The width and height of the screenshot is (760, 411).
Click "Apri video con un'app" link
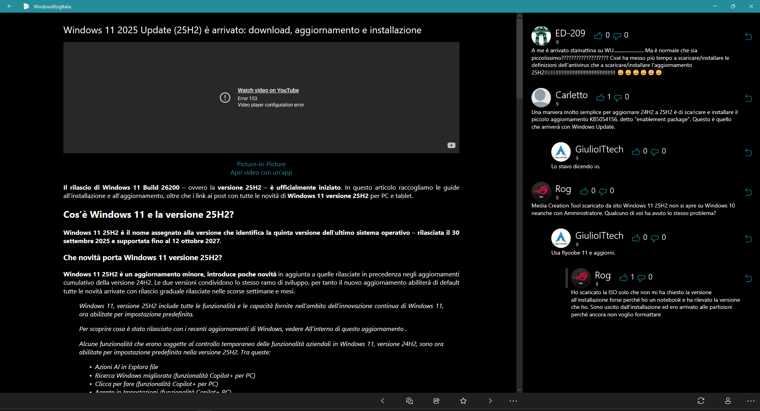coord(261,173)
